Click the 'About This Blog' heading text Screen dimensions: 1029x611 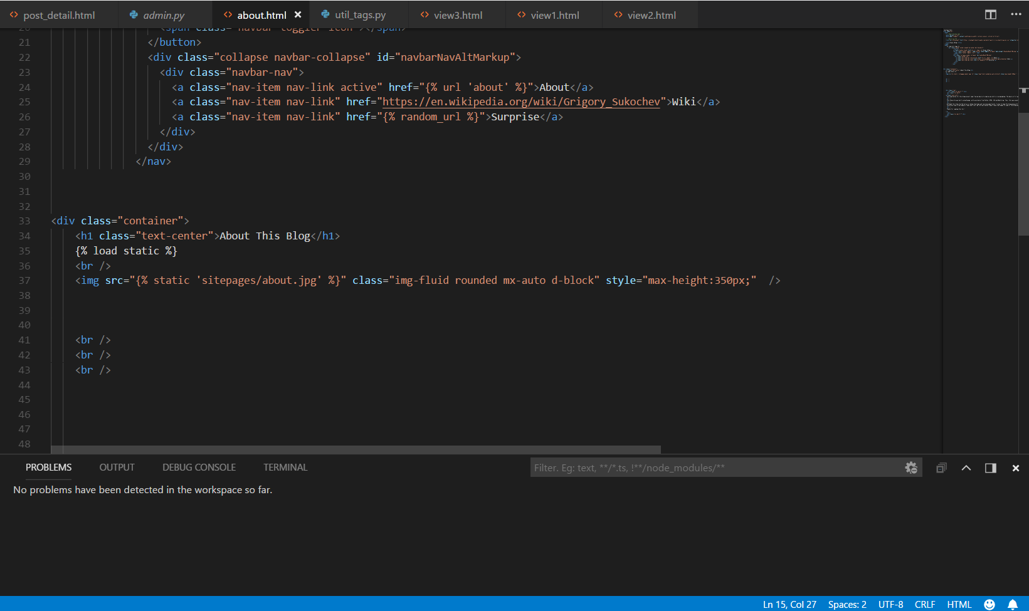point(265,236)
